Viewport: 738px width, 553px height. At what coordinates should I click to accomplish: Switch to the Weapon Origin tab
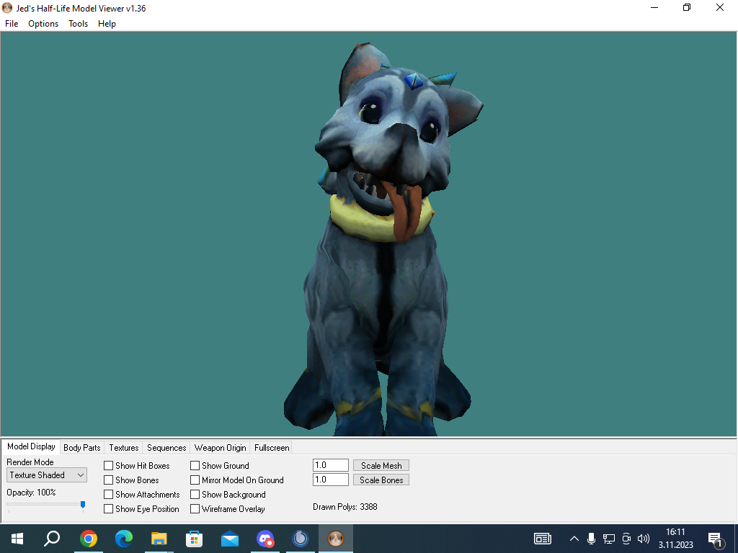[x=221, y=448]
